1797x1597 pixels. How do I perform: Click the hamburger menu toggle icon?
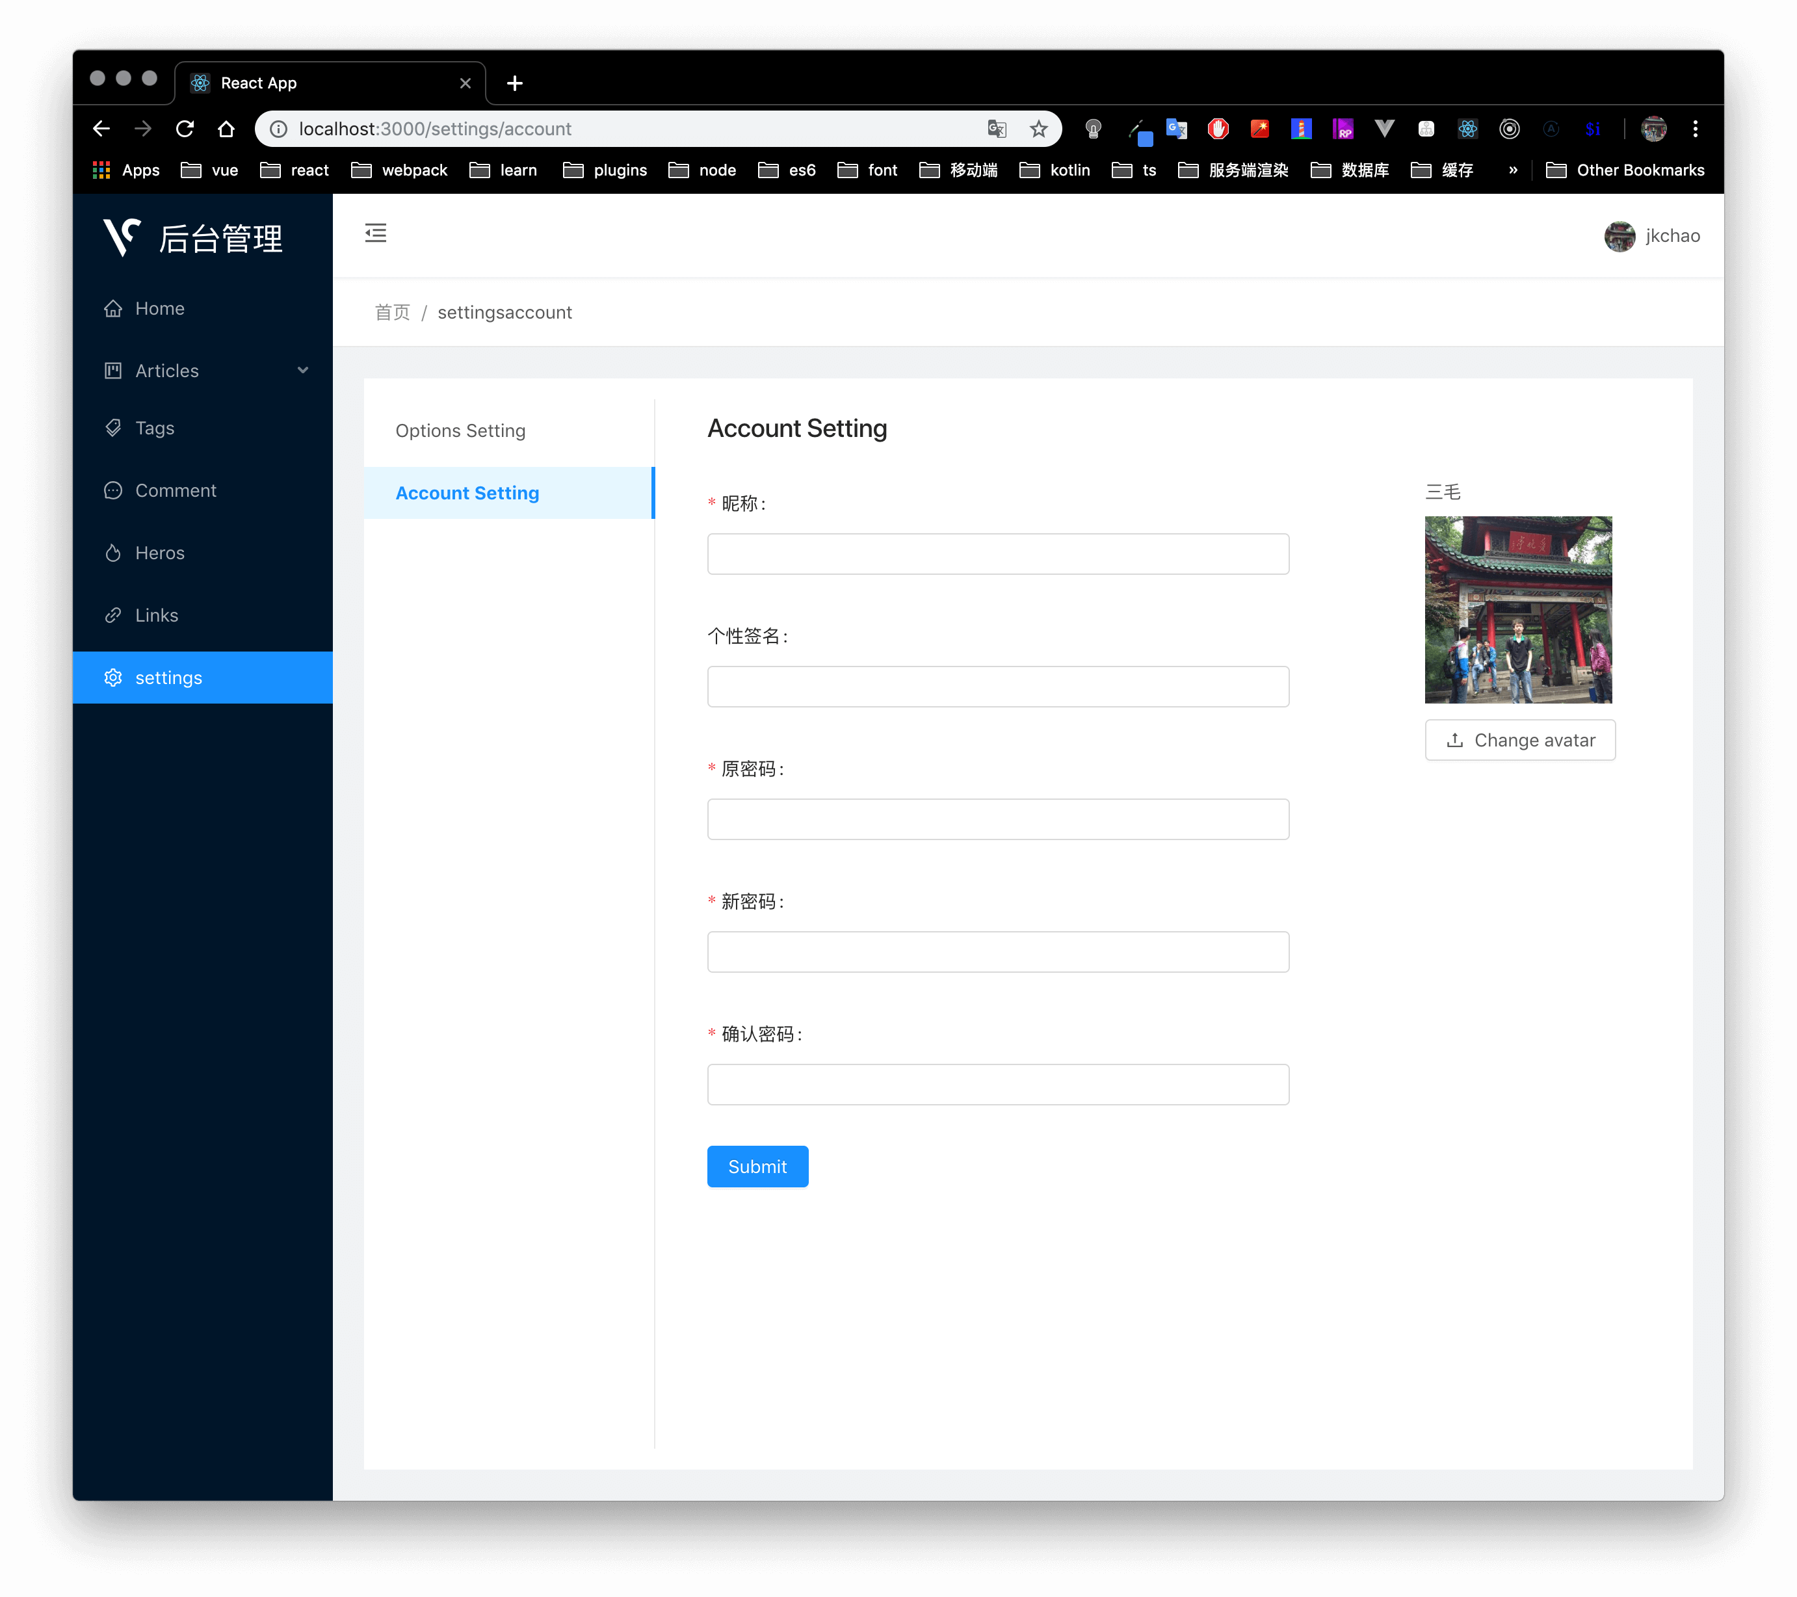[x=376, y=234]
